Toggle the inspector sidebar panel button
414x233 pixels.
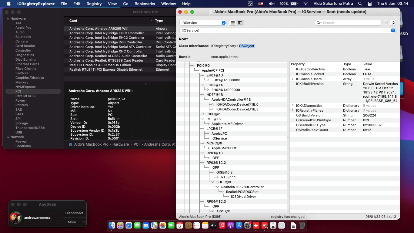tap(393, 23)
